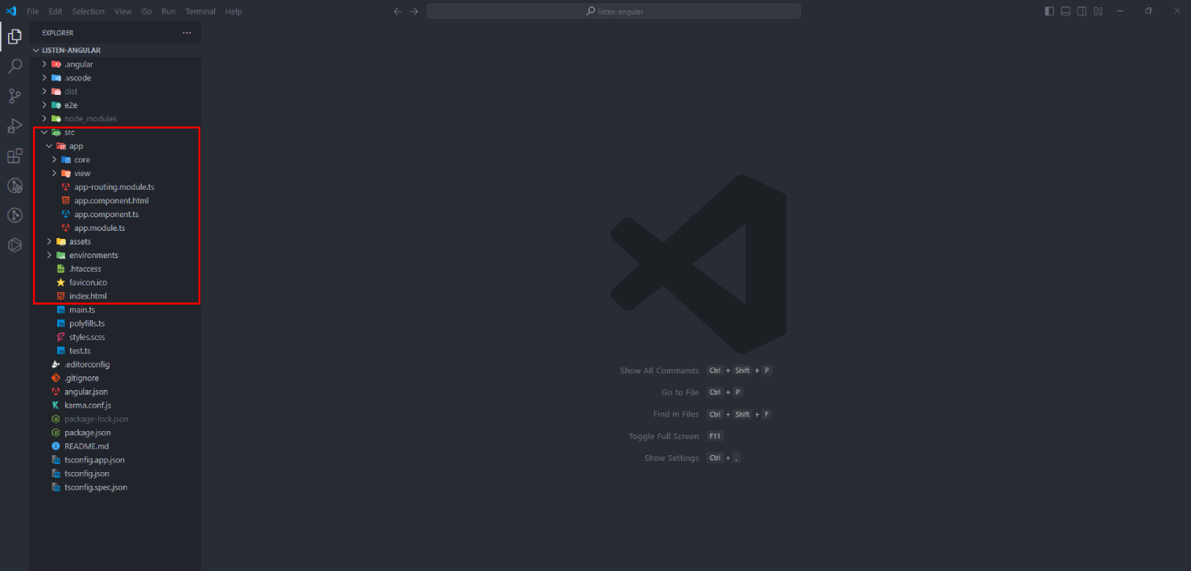Click the Karma icon beside karma.conf.js
This screenshot has height=571, width=1191.
[56, 405]
